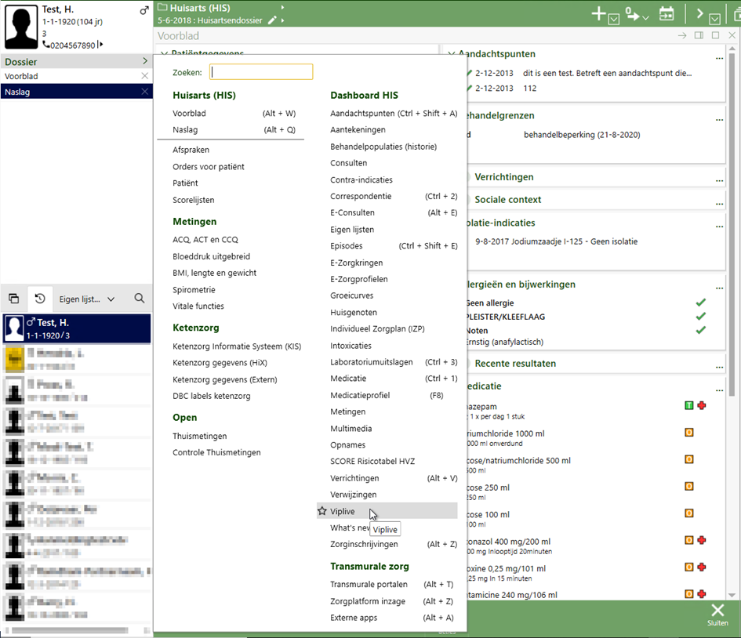The width and height of the screenshot is (741, 638).
Task: Click the red cross icon on gentamicine row
Action: pyautogui.click(x=702, y=593)
